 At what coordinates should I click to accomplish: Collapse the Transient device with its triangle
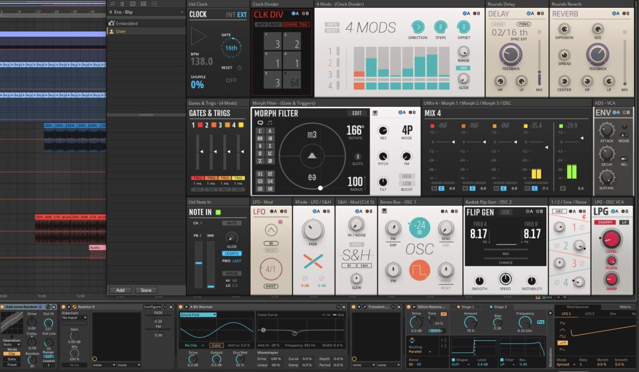point(359,307)
